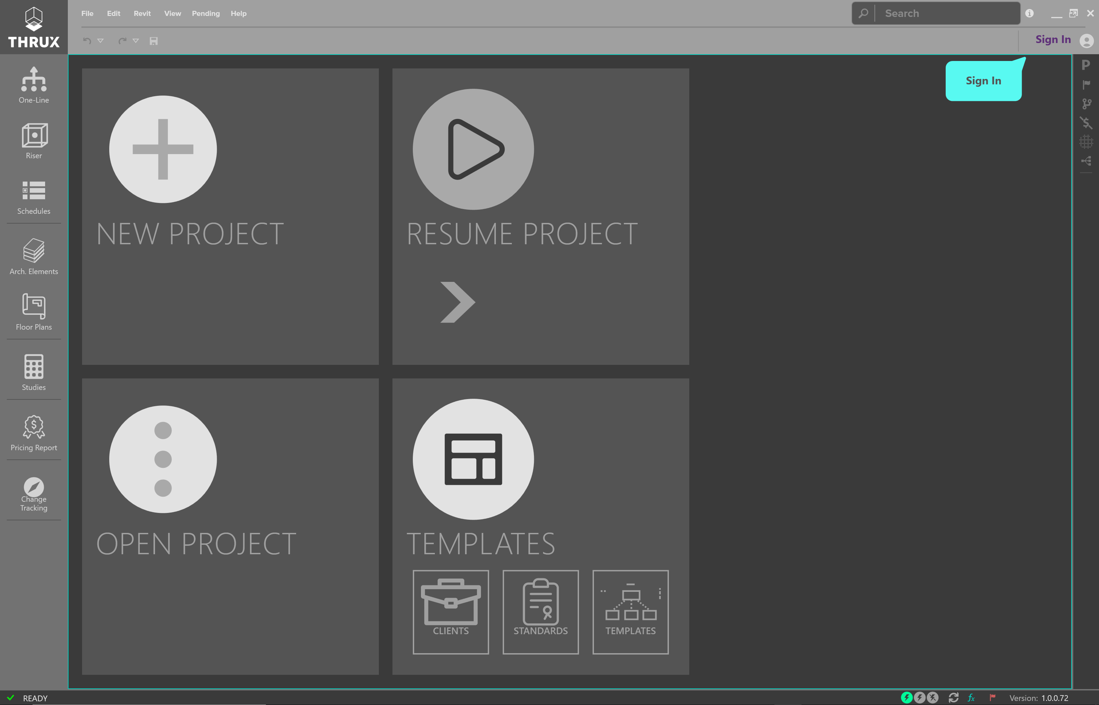The image size is (1099, 705).
Task: Open the small Templates tile
Action: (630, 611)
